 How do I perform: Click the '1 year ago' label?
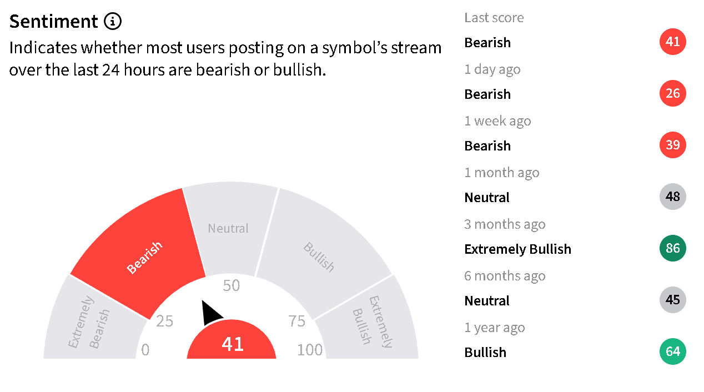tap(495, 328)
